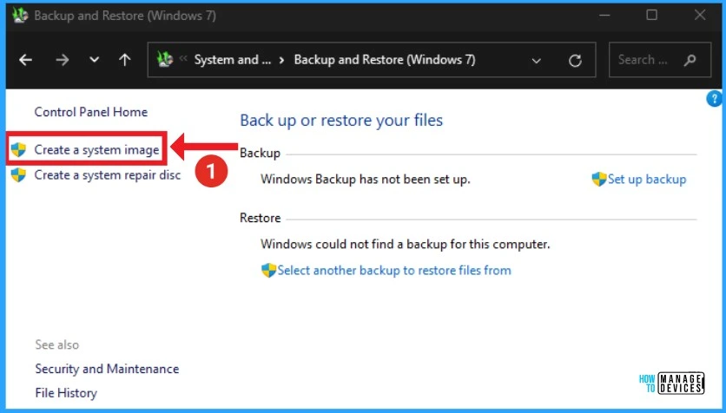
Task: Expand arrow after System and ... breadcrumb
Action: 281,60
